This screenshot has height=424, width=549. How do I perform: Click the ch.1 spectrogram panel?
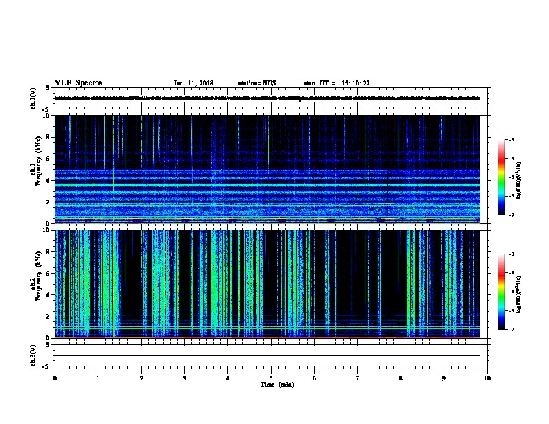coord(268,169)
